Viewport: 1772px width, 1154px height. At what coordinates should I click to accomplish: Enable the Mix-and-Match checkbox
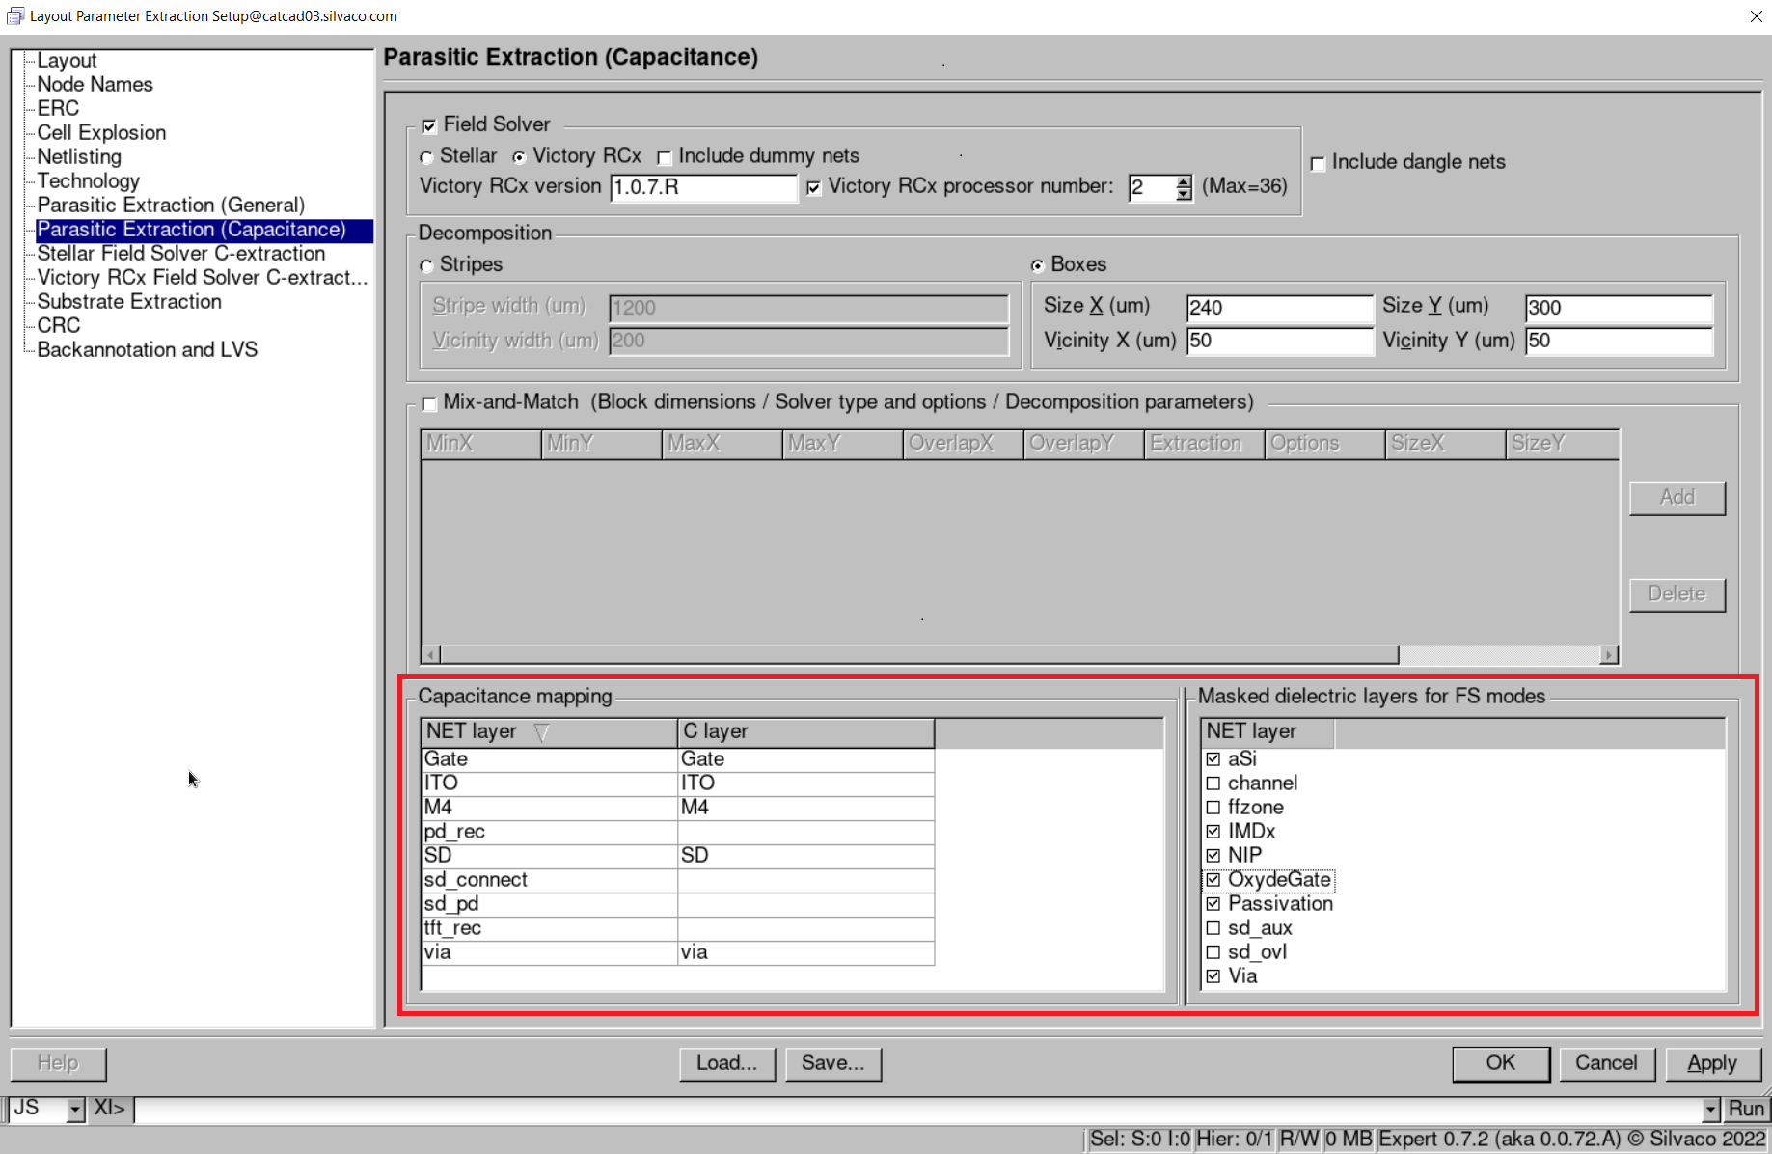(429, 403)
